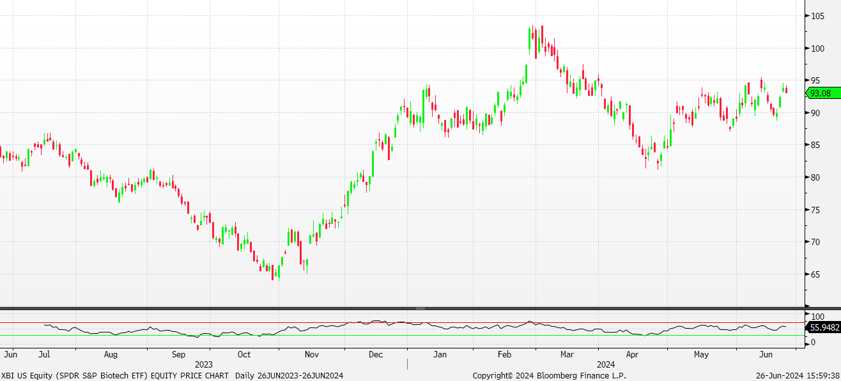Click the Mar month label on time axis

pyautogui.click(x=567, y=354)
